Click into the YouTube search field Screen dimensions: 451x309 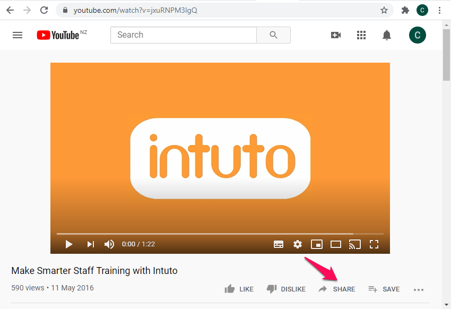[183, 35]
